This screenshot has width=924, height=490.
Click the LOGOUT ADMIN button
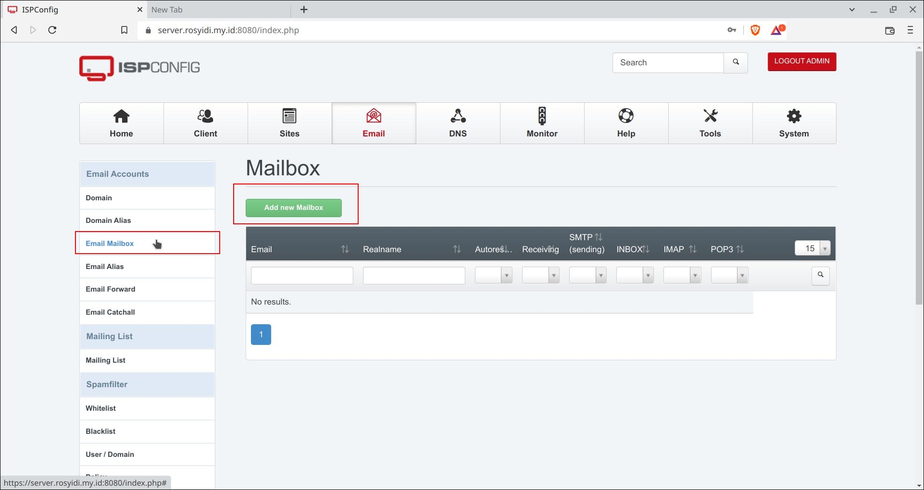pyautogui.click(x=802, y=61)
